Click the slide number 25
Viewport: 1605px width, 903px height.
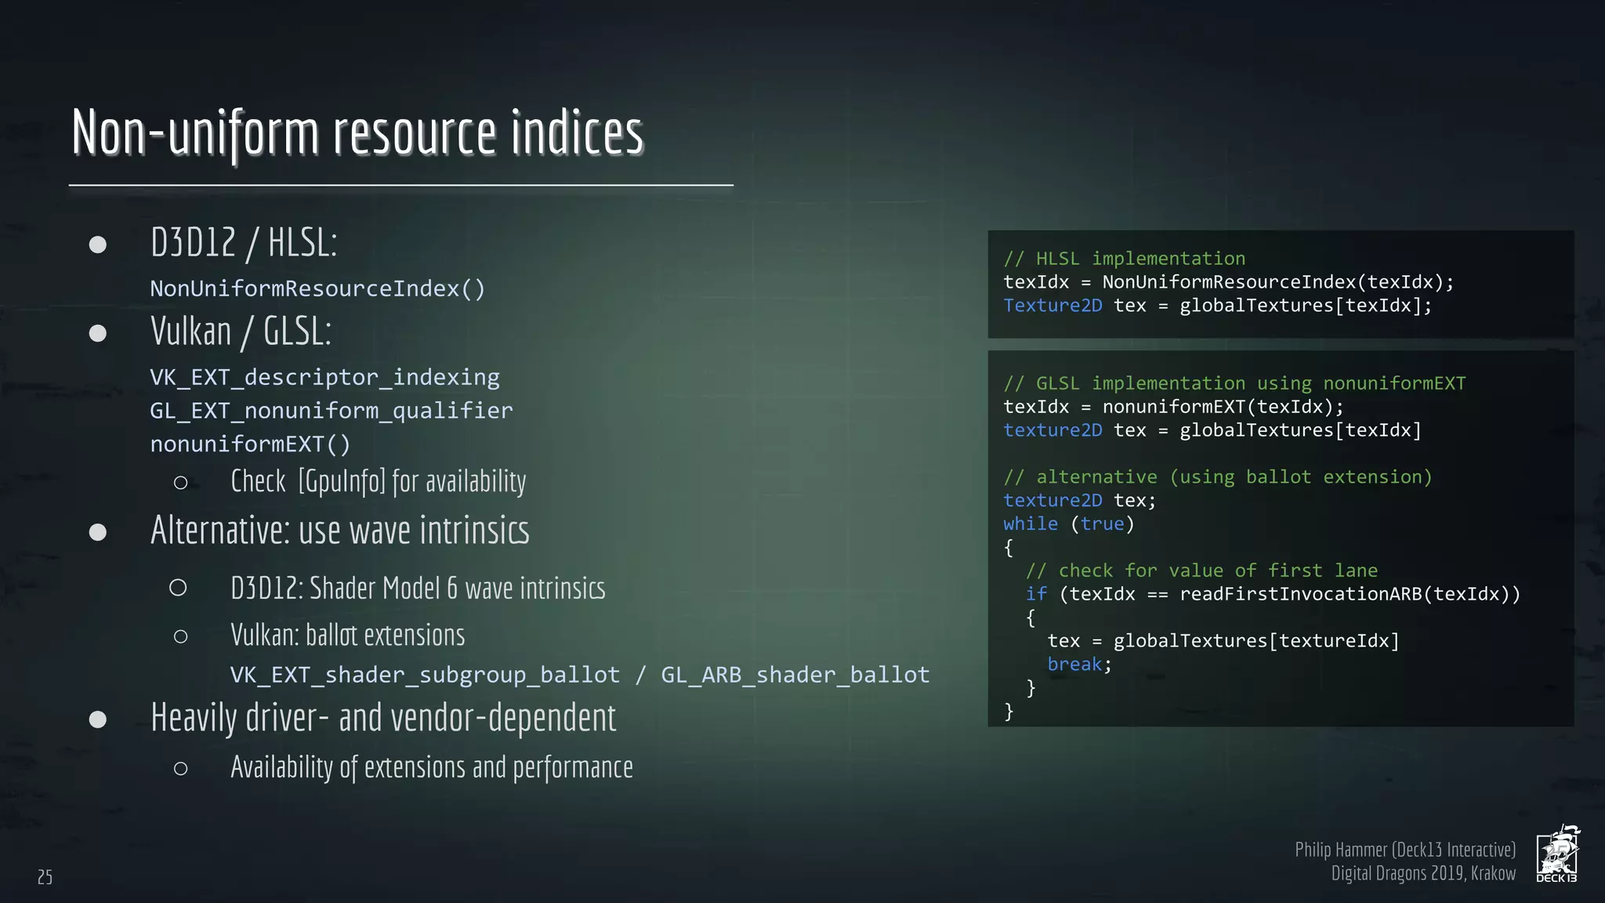pos(45,877)
